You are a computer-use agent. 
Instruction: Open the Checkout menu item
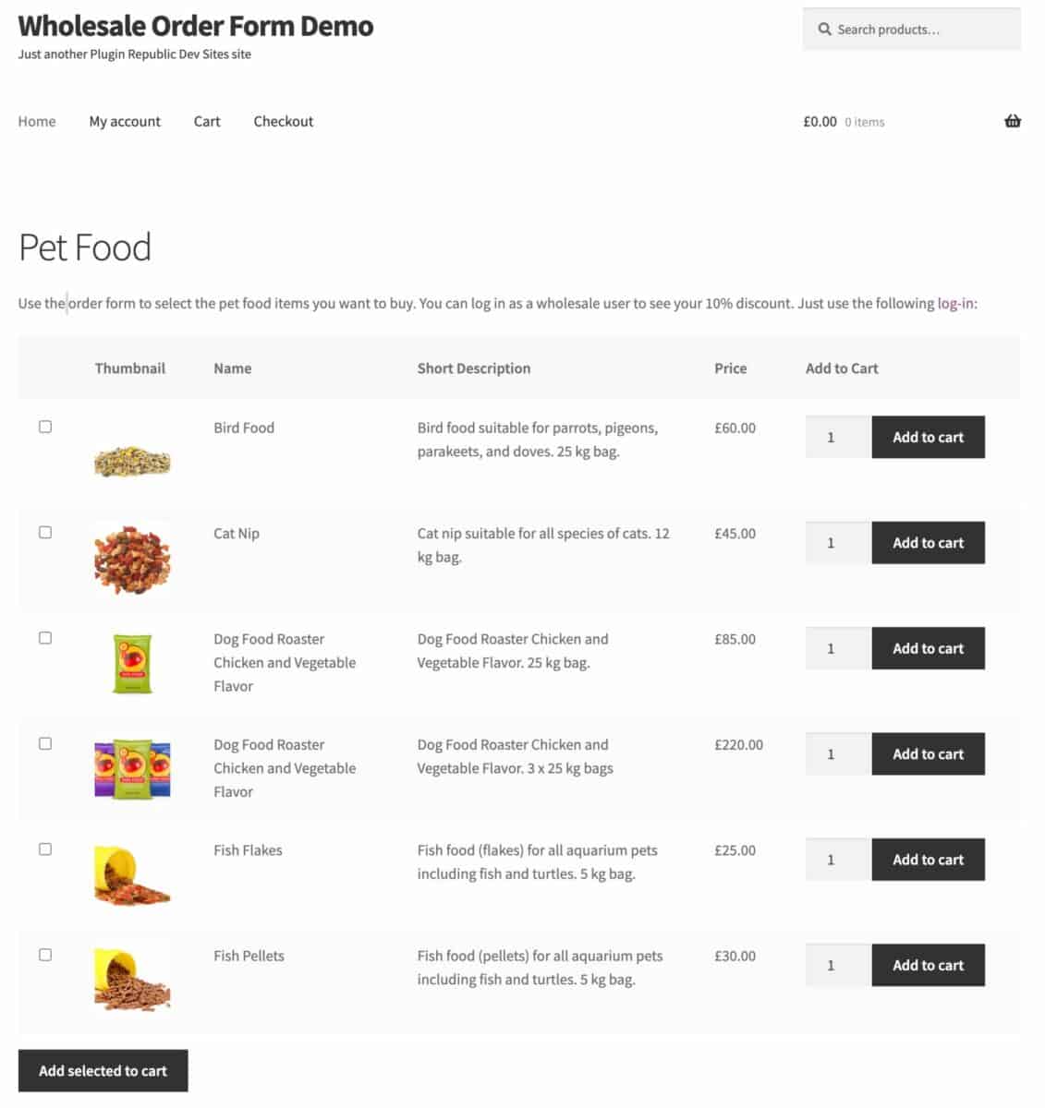[x=283, y=121]
